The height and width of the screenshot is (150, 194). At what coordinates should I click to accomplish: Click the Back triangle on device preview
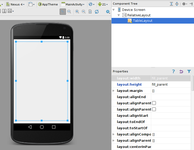tap(30, 127)
